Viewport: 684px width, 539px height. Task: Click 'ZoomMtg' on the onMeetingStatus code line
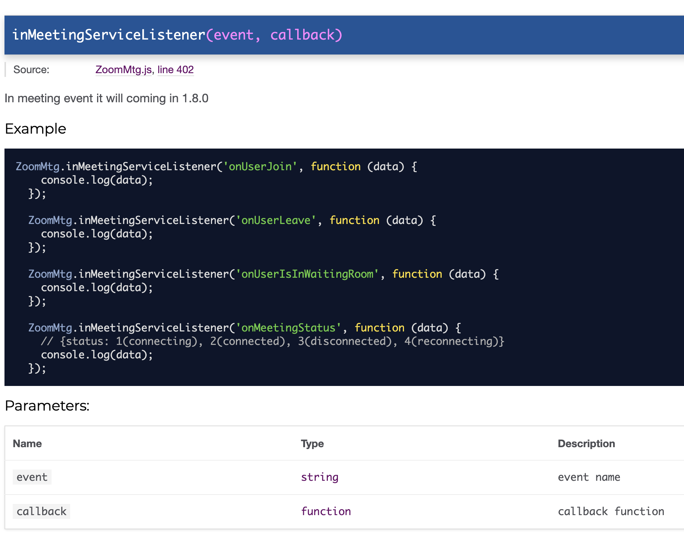[x=50, y=328]
